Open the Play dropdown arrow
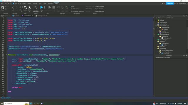 [x=41, y=11]
